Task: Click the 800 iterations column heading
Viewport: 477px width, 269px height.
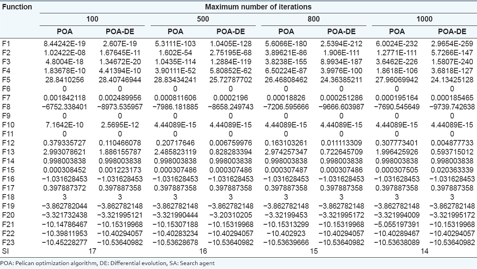Action: click(314, 19)
